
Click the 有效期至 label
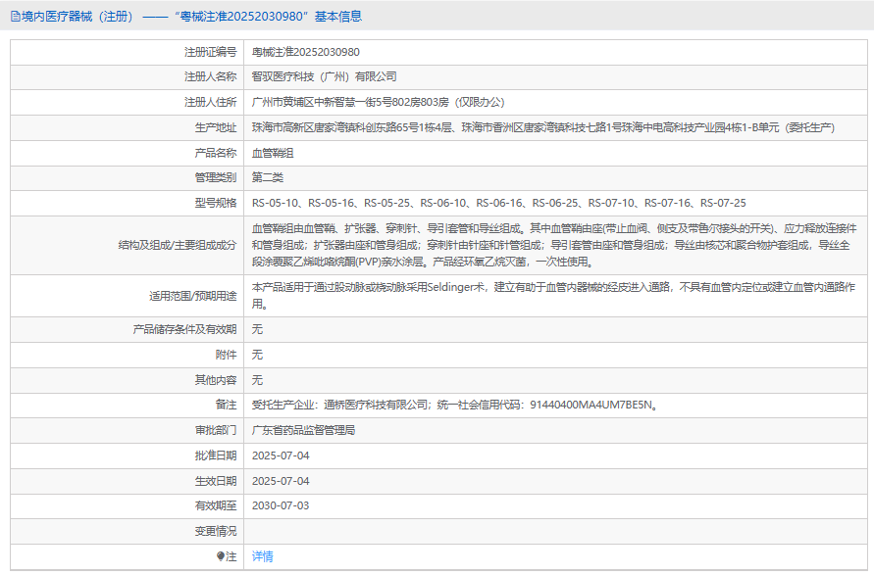click(216, 506)
